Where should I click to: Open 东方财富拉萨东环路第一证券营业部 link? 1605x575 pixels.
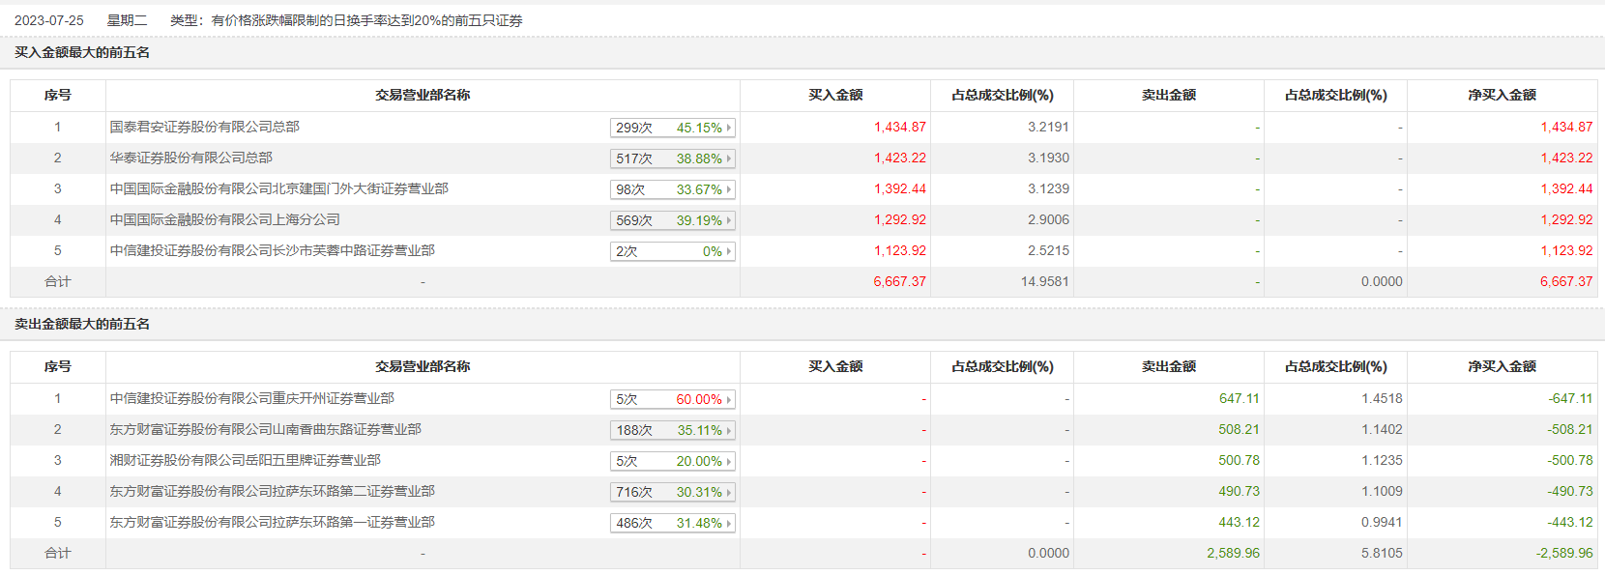pos(272,522)
